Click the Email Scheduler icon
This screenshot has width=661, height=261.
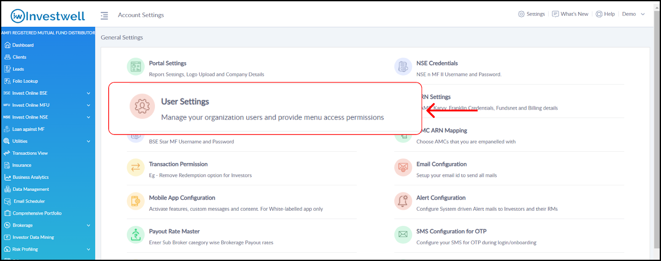7,201
